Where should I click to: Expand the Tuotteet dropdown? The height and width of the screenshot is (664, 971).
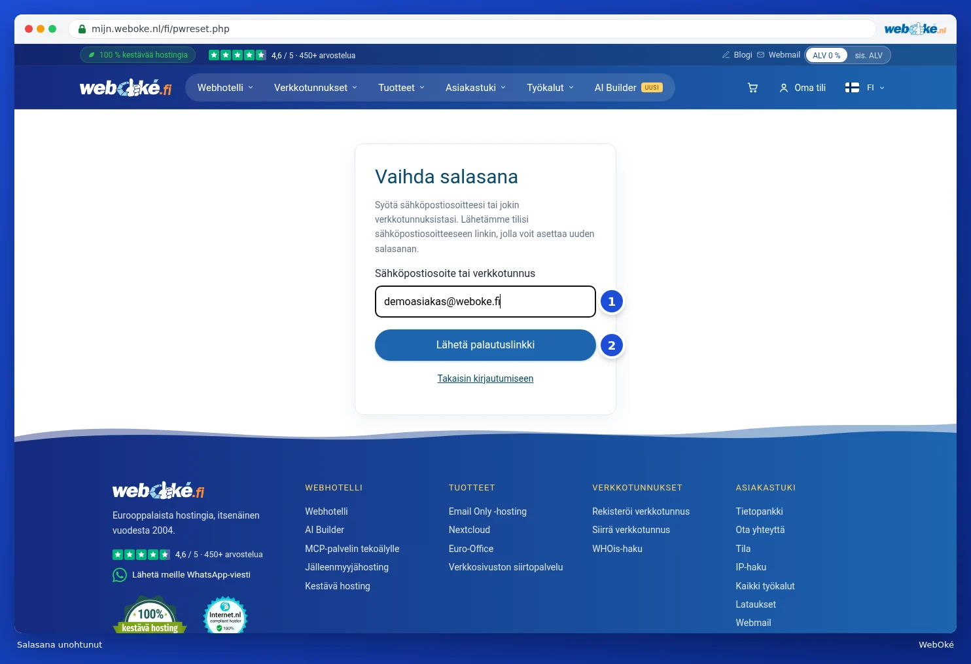[401, 88]
